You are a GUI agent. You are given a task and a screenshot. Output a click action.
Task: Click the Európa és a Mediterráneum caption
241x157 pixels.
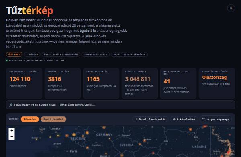57,88
